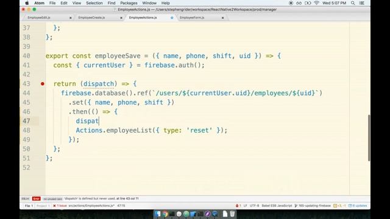Screen dimensions: 390x219
Task: Change the LF line ending setting
Action: click(245, 206)
